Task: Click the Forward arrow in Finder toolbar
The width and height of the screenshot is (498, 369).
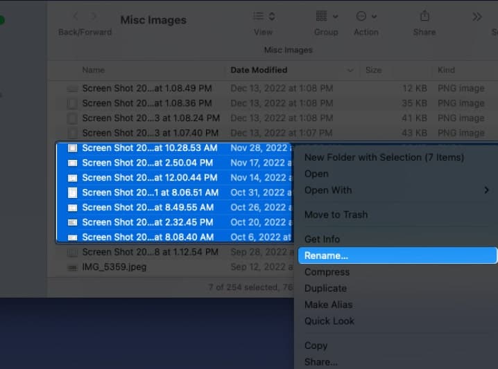Action: (x=94, y=16)
